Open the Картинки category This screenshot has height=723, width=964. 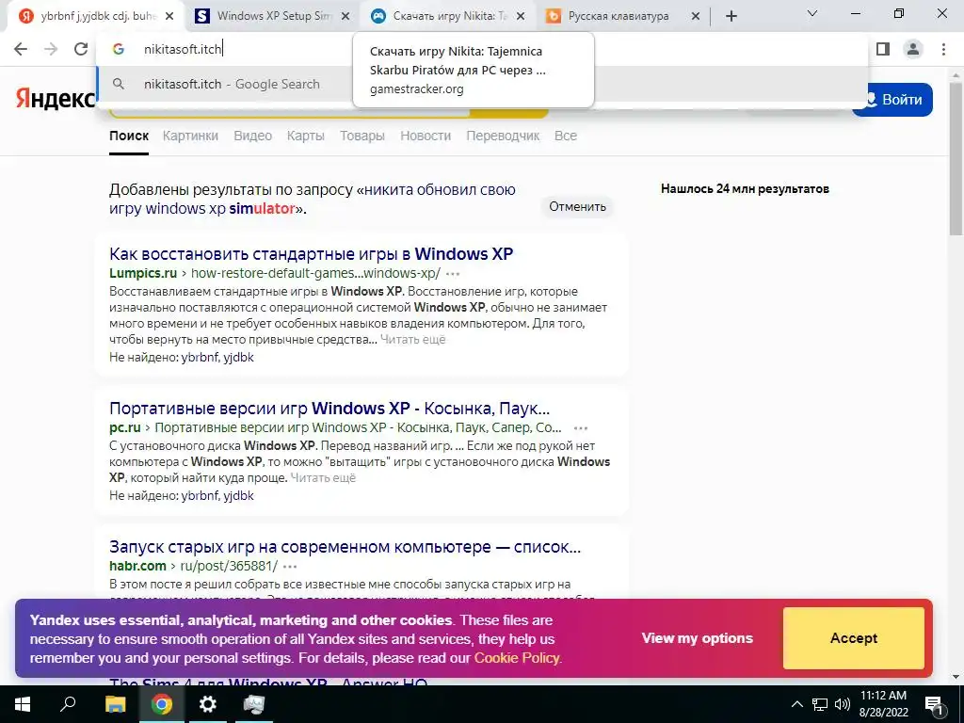[x=190, y=136]
